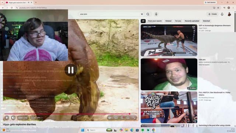This screenshot has height=133, width=236.
Task: Open a new browser tab
Action: click(36, 3)
